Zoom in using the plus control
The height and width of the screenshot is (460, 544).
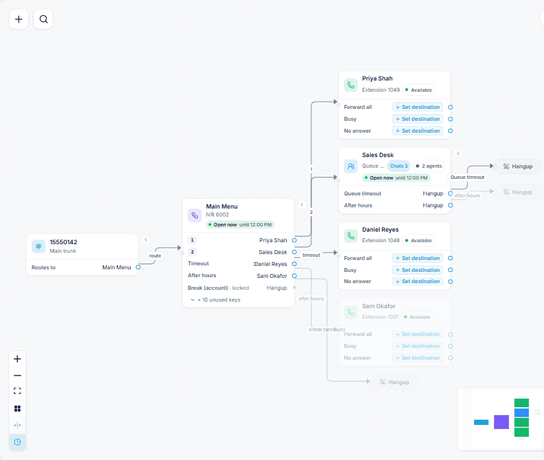pos(17,359)
